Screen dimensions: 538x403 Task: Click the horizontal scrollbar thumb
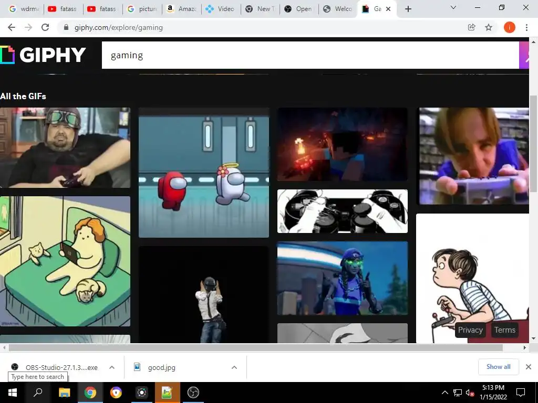pos(256,347)
